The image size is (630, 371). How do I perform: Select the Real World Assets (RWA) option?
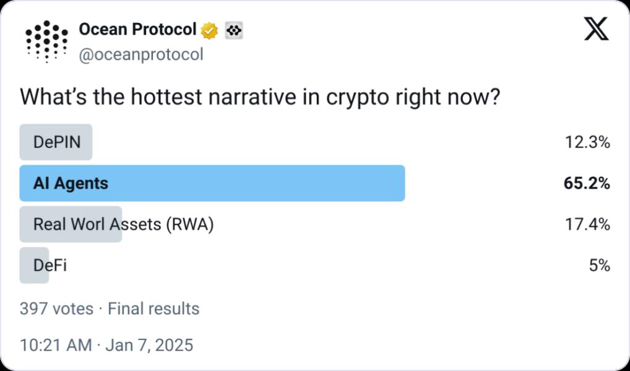[123, 224]
